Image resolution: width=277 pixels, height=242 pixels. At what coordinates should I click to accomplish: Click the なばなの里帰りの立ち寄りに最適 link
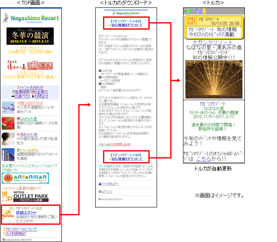pyautogui.click(x=30, y=77)
